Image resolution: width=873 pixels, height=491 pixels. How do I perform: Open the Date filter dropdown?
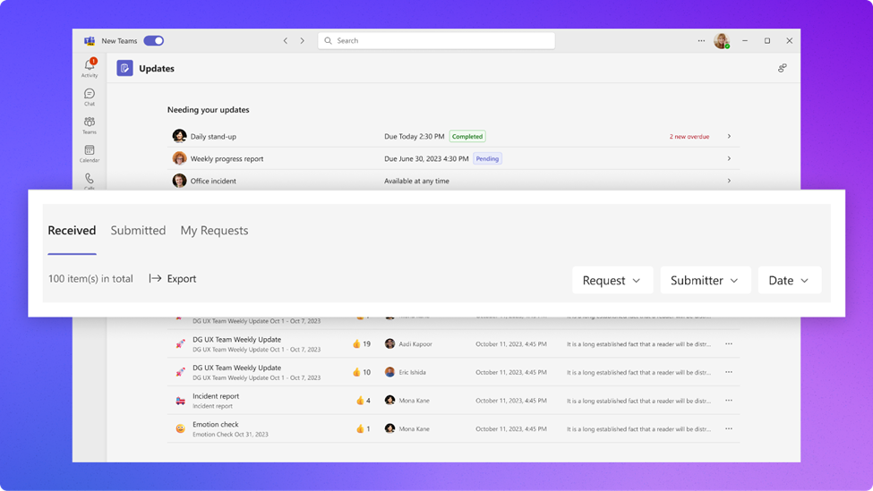[789, 280]
